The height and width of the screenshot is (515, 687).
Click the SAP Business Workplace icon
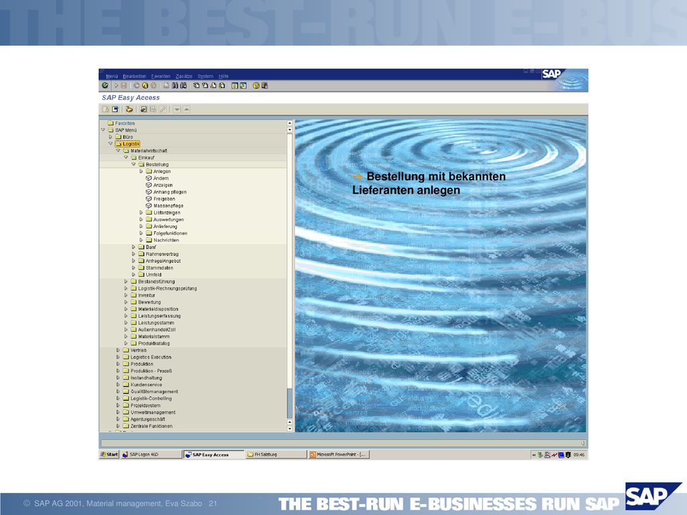129,109
